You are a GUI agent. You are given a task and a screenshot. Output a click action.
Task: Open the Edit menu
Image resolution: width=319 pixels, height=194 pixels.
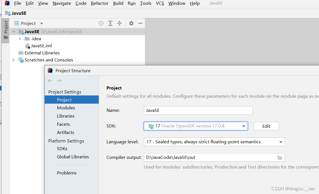[30, 3]
